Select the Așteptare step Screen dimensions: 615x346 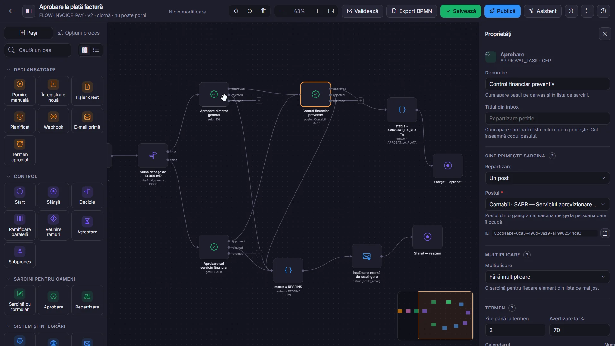(x=87, y=225)
